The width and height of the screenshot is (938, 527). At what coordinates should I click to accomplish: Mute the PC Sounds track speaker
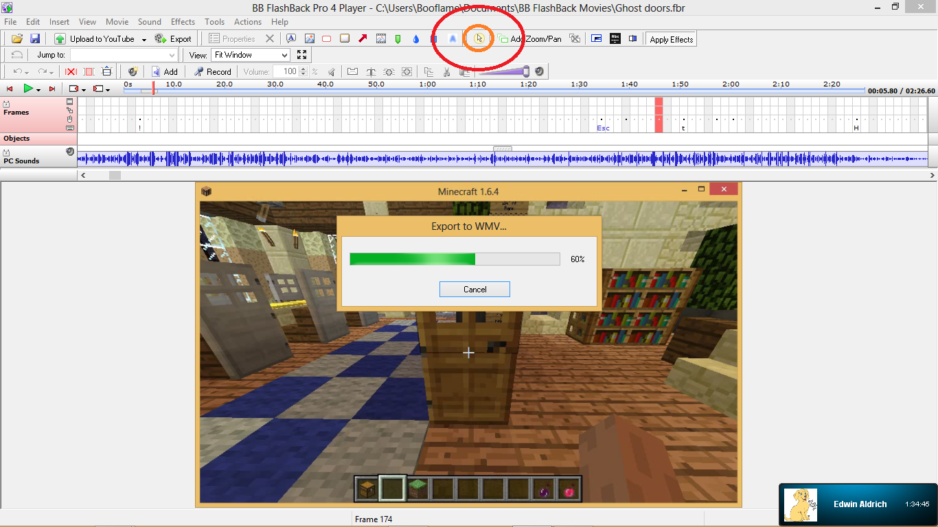point(70,152)
